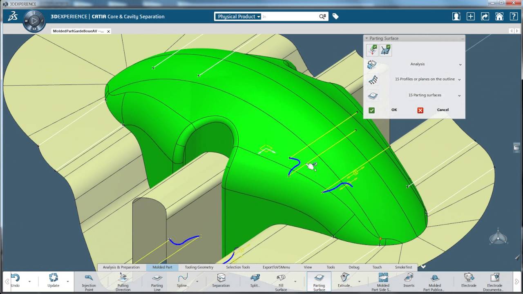
Task: Click the robot view manipulator icon
Action: tap(498, 238)
